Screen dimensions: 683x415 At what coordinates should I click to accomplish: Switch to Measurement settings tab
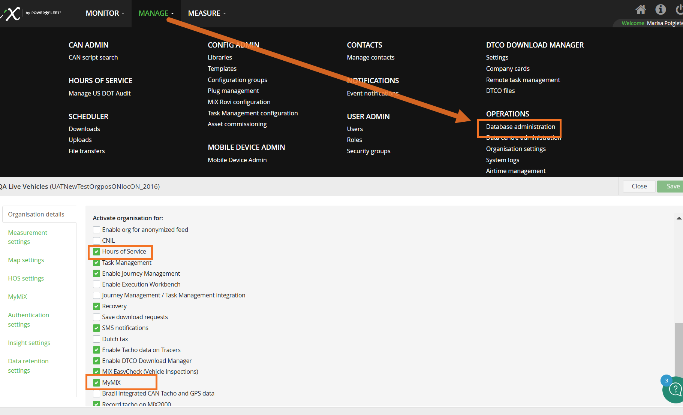click(27, 237)
